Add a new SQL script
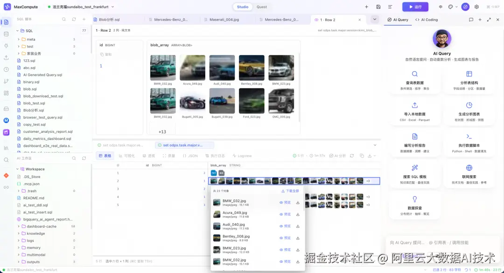 pyautogui.click(x=84, y=19)
